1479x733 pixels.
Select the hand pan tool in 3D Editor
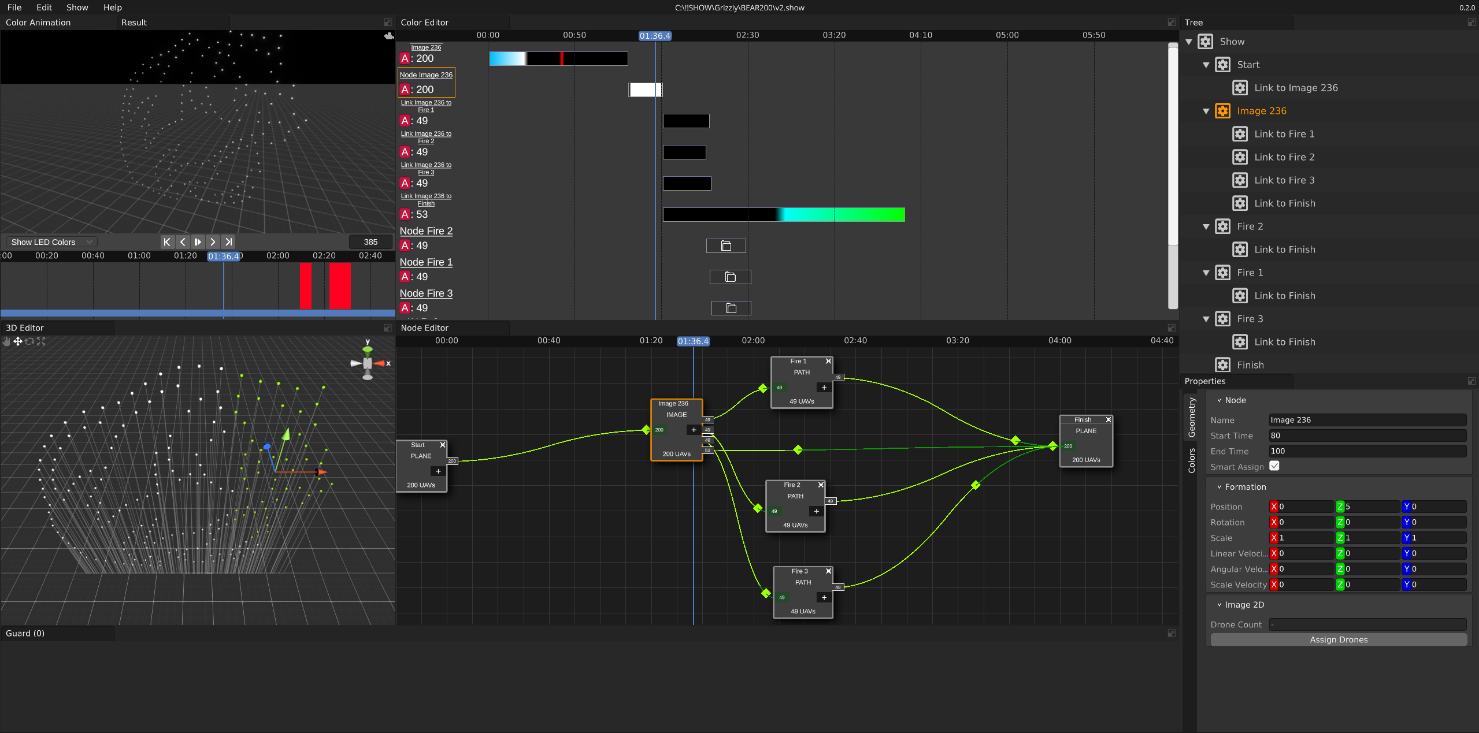[6, 341]
